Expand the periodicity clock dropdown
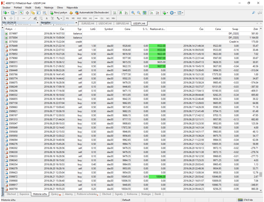The image size is (264, 202). pos(175,13)
